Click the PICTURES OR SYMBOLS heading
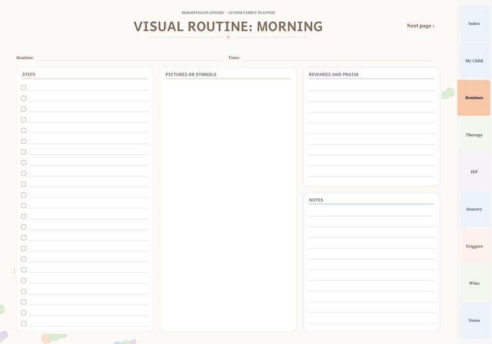The height and width of the screenshot is (344, 492). (191, 74)
